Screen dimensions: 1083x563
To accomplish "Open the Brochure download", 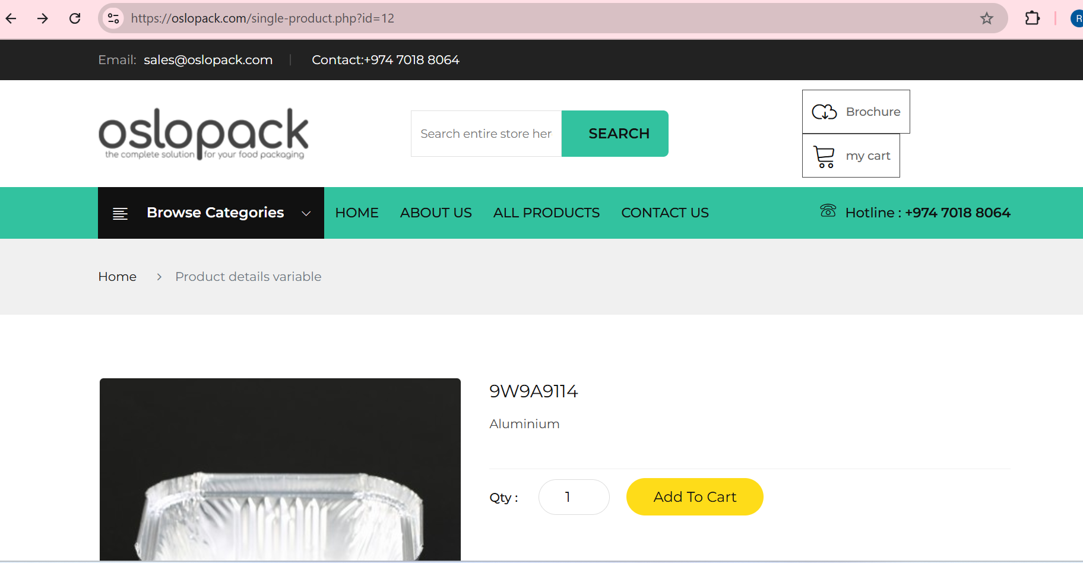I will click(x=856, y=112).
